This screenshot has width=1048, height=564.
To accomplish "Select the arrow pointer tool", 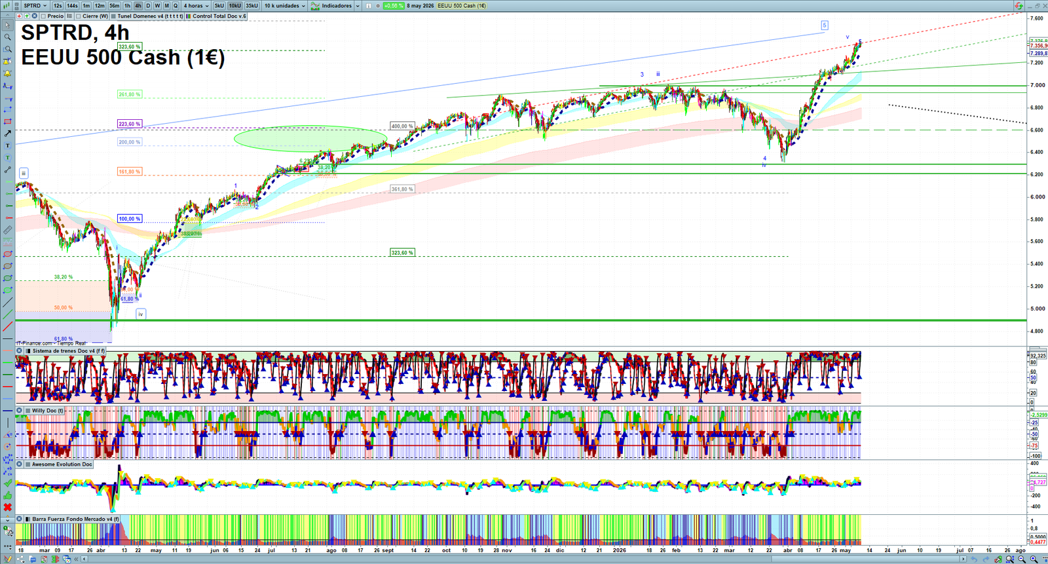I will 8,26.
